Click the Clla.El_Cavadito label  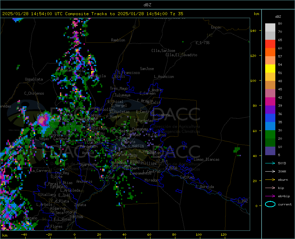point(181,55)
